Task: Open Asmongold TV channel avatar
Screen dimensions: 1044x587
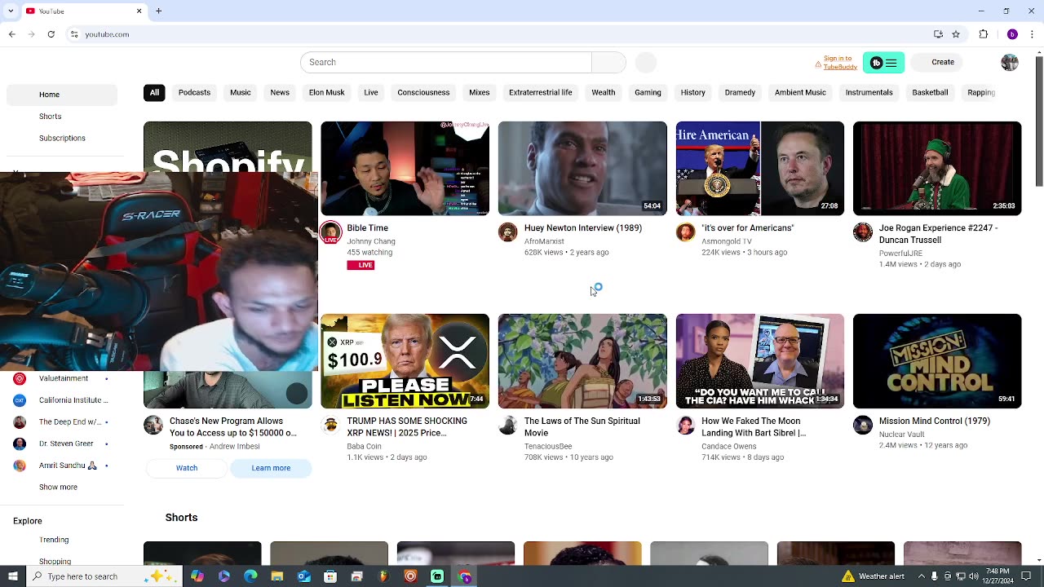Action: click(685, 232)
